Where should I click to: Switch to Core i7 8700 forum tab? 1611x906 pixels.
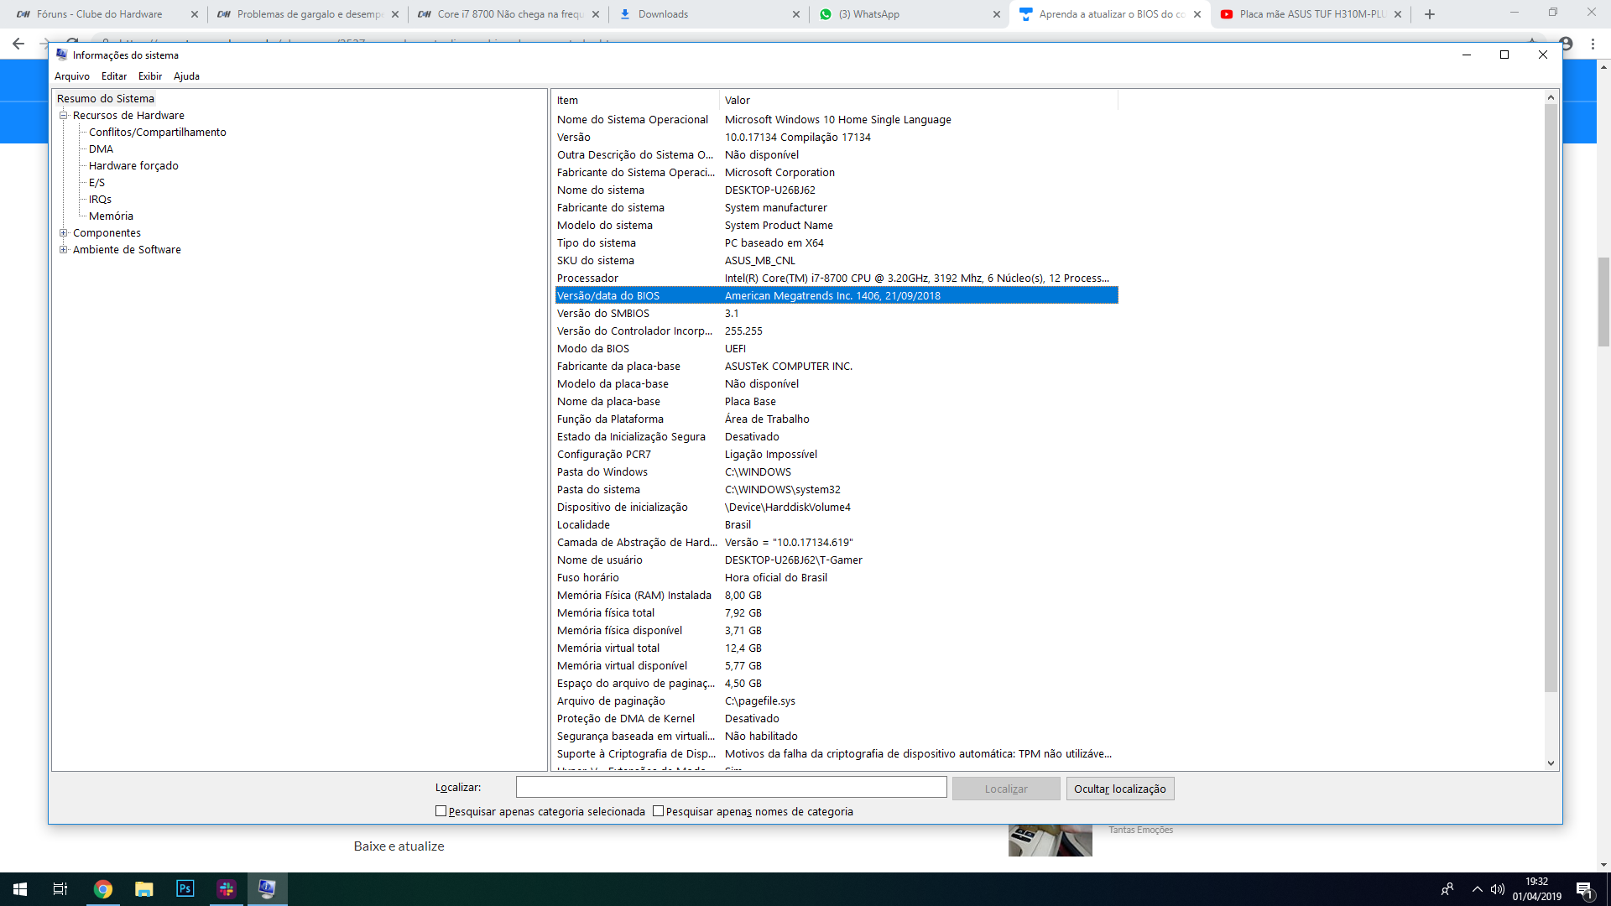[x=508, y=14]
